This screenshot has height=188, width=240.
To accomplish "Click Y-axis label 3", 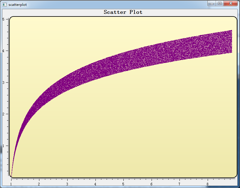I will click(3, 83).
